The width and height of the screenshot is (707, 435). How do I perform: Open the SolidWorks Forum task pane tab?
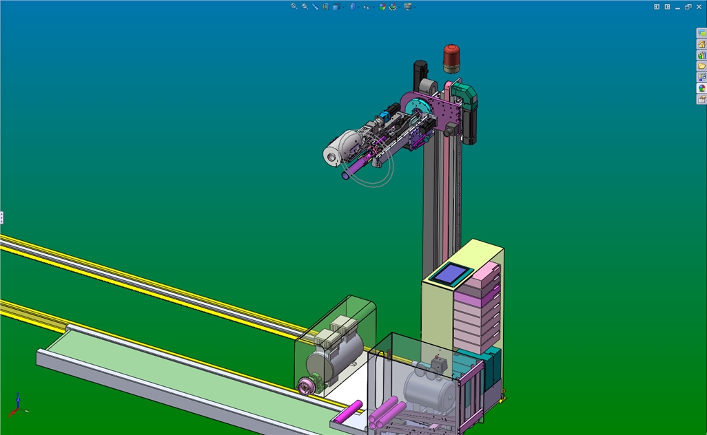pos(701,33)
